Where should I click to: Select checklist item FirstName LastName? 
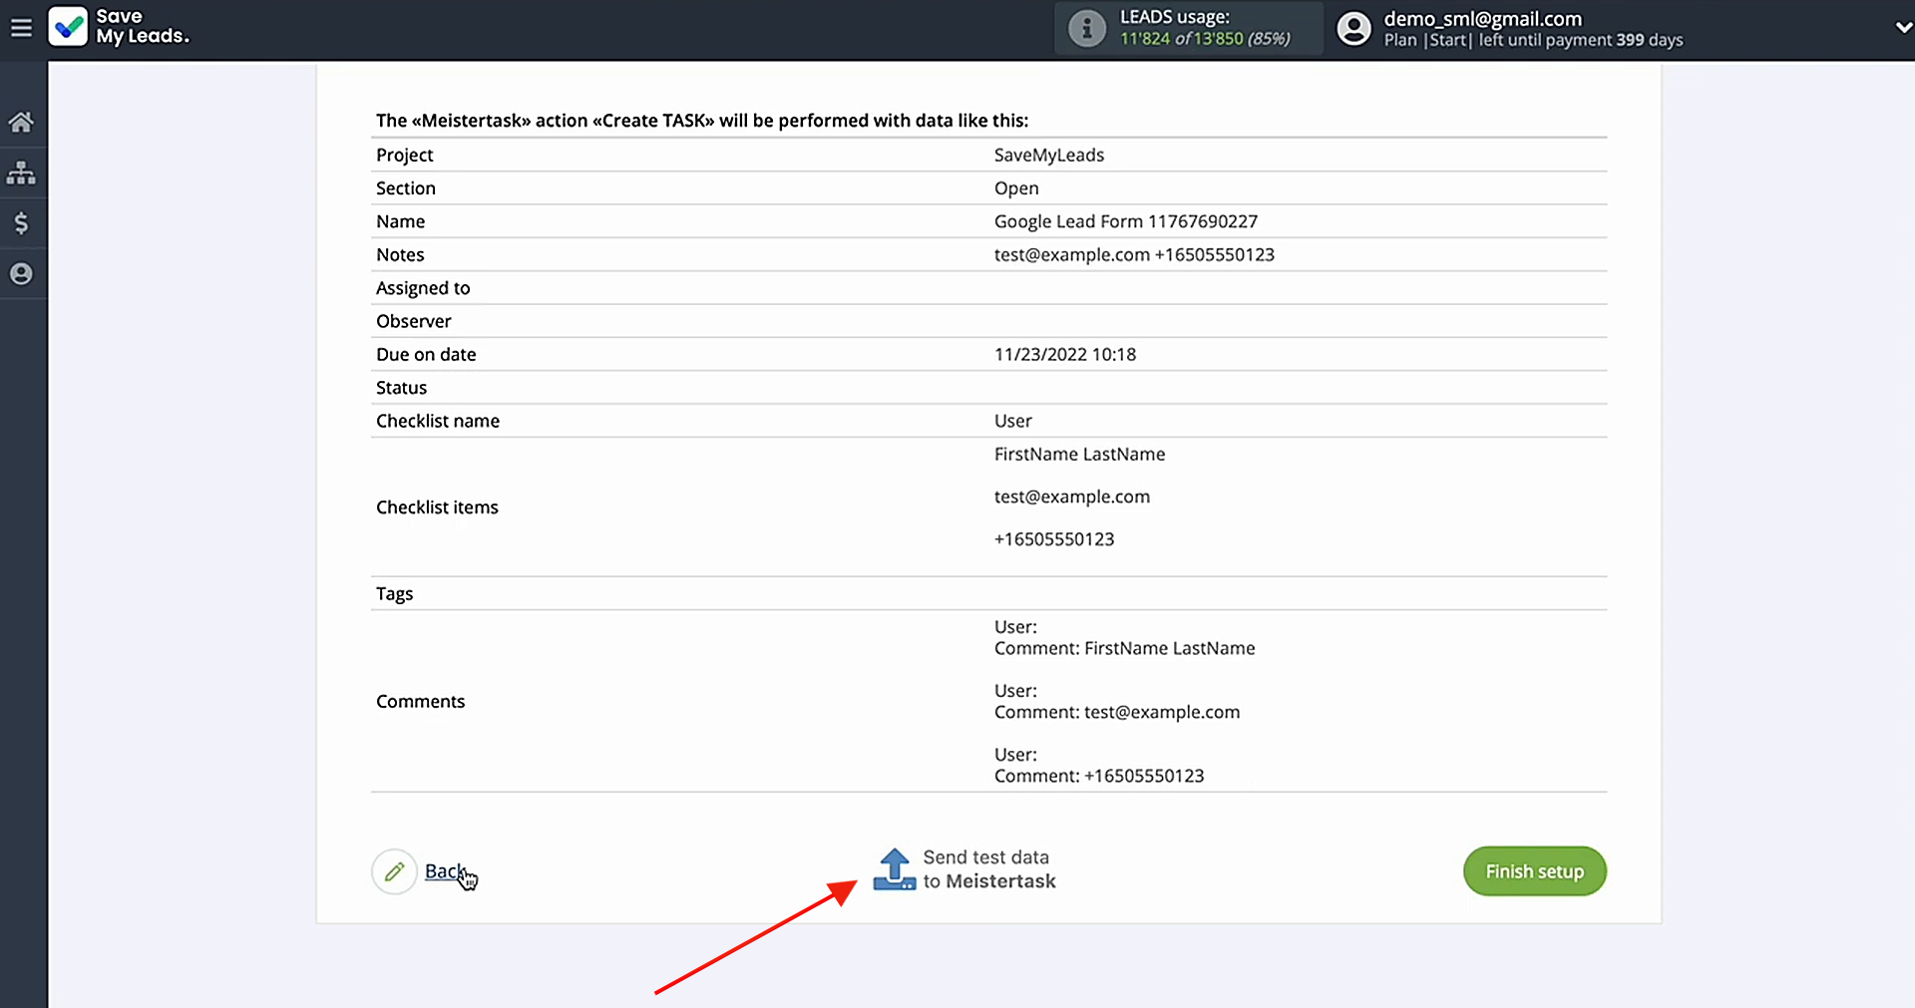click(x=1079, y=454)
